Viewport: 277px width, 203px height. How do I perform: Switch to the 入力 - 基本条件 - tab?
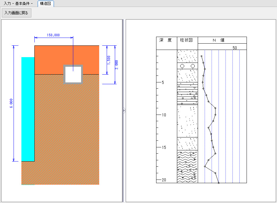(18, 4)
